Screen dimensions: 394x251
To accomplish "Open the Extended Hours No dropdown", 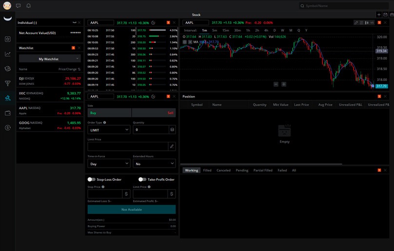I will point(154,164).
